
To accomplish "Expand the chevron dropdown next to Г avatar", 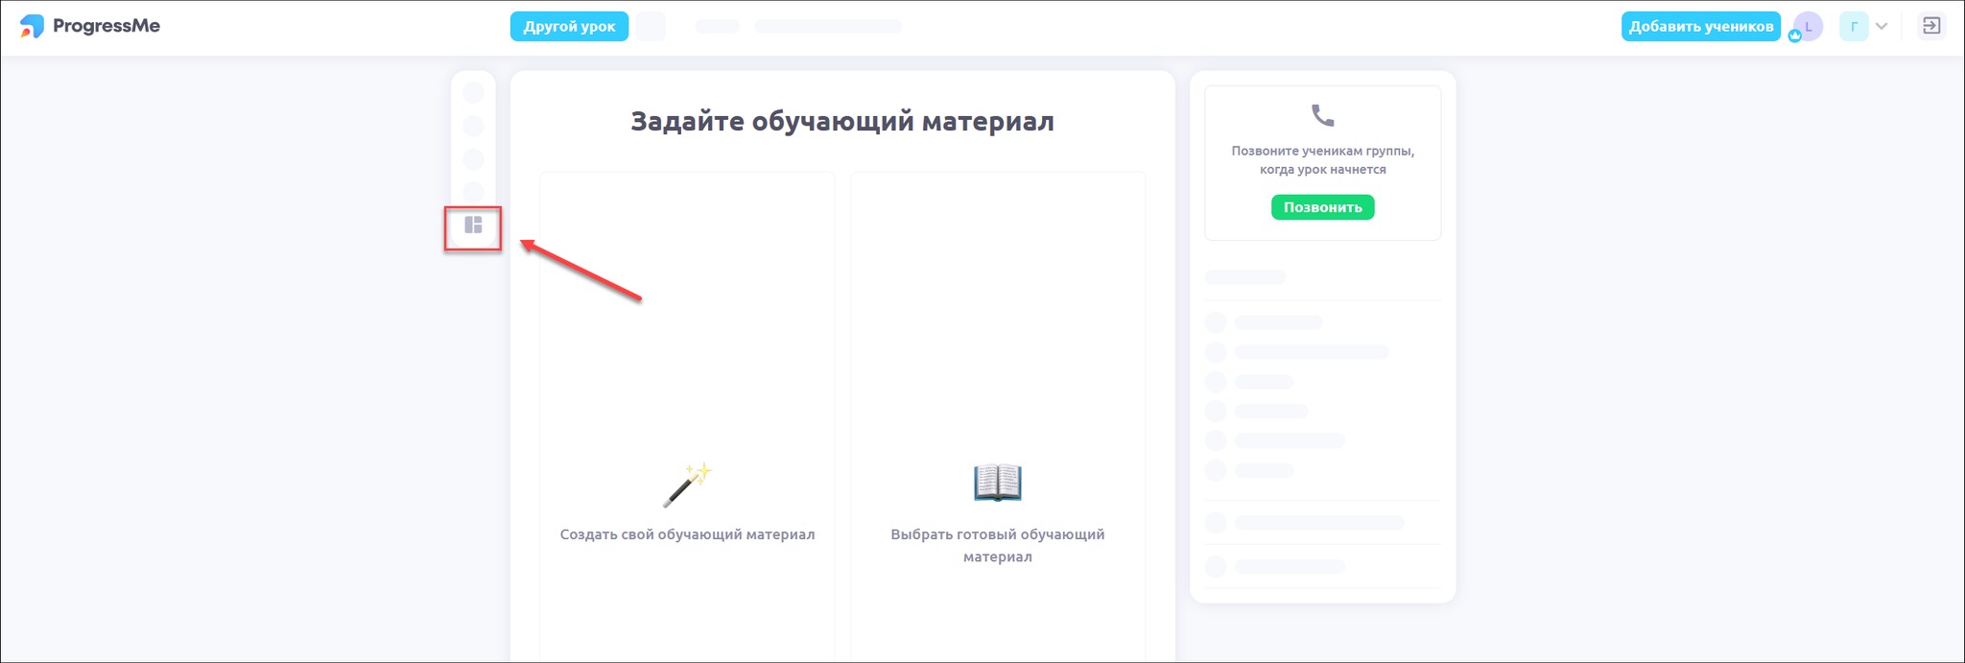I will click(1882, 27).
